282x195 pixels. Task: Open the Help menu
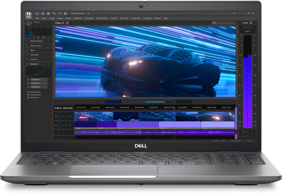(166, 18)
